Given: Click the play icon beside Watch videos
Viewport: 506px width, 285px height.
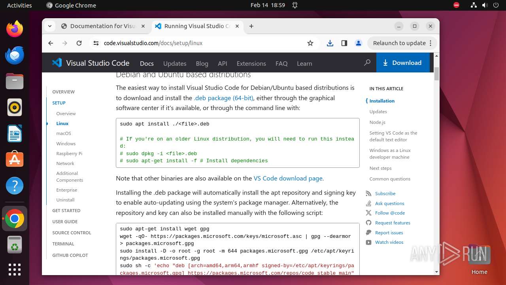Looking at the screenshot, I should tap(368, 242).
